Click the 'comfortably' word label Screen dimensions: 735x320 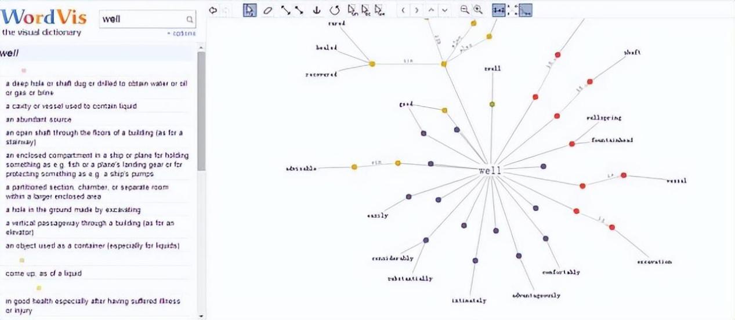(x=561, y=272)
